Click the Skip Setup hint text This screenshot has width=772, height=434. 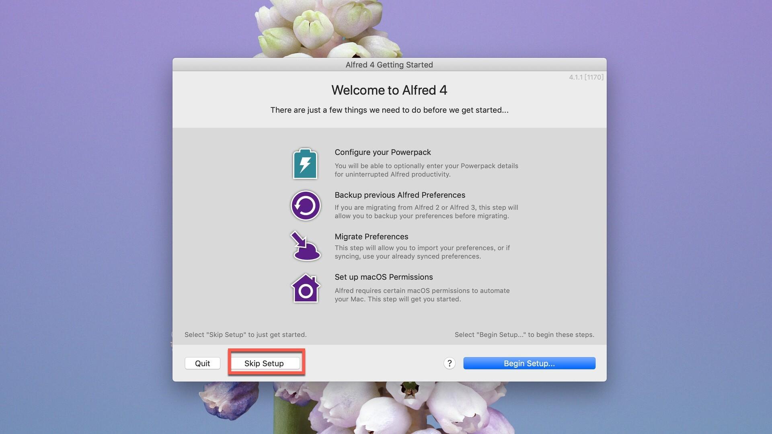pyautogui.click(x=245, y=335)
